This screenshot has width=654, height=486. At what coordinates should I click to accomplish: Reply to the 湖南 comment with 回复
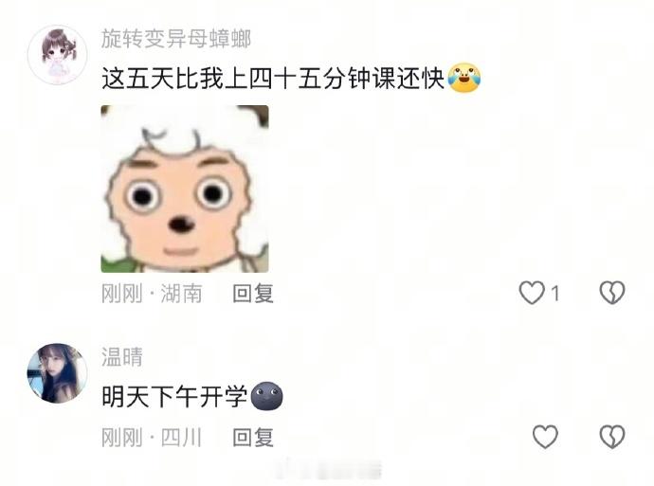tap(253, 294)
